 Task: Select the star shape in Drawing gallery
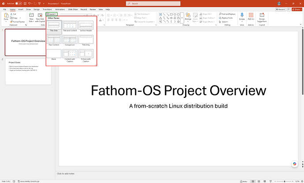(x=178, y=21)
